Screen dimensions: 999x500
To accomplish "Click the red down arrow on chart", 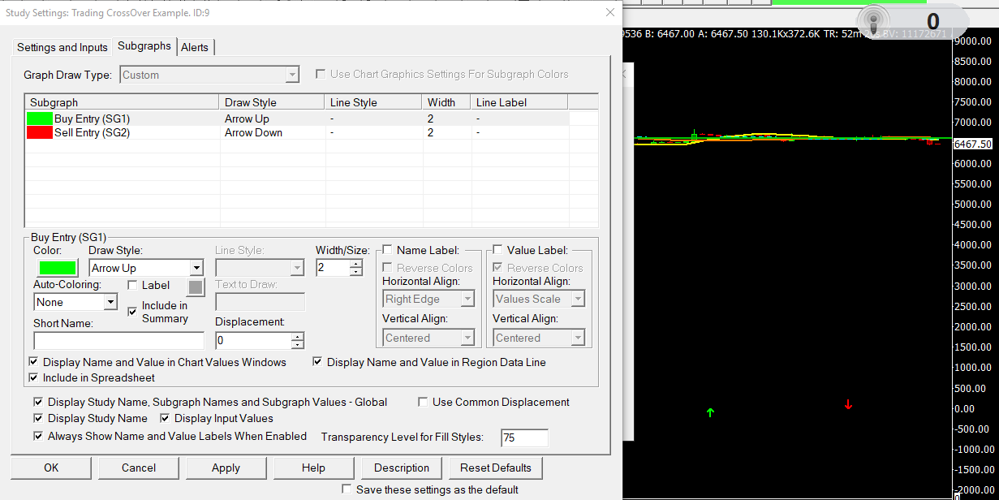I will [x=848, y=404].
